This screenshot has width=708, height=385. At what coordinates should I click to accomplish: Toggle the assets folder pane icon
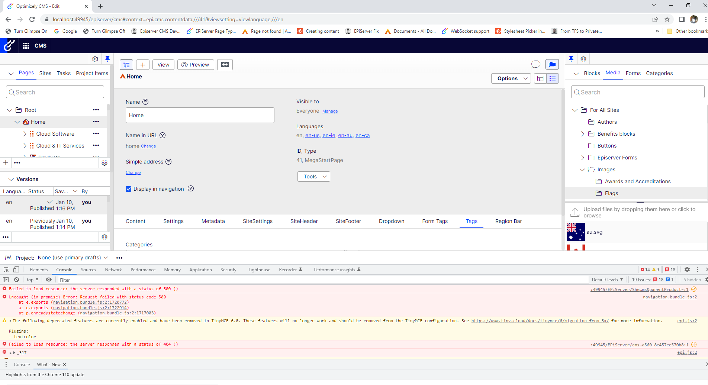click(552, 65)
